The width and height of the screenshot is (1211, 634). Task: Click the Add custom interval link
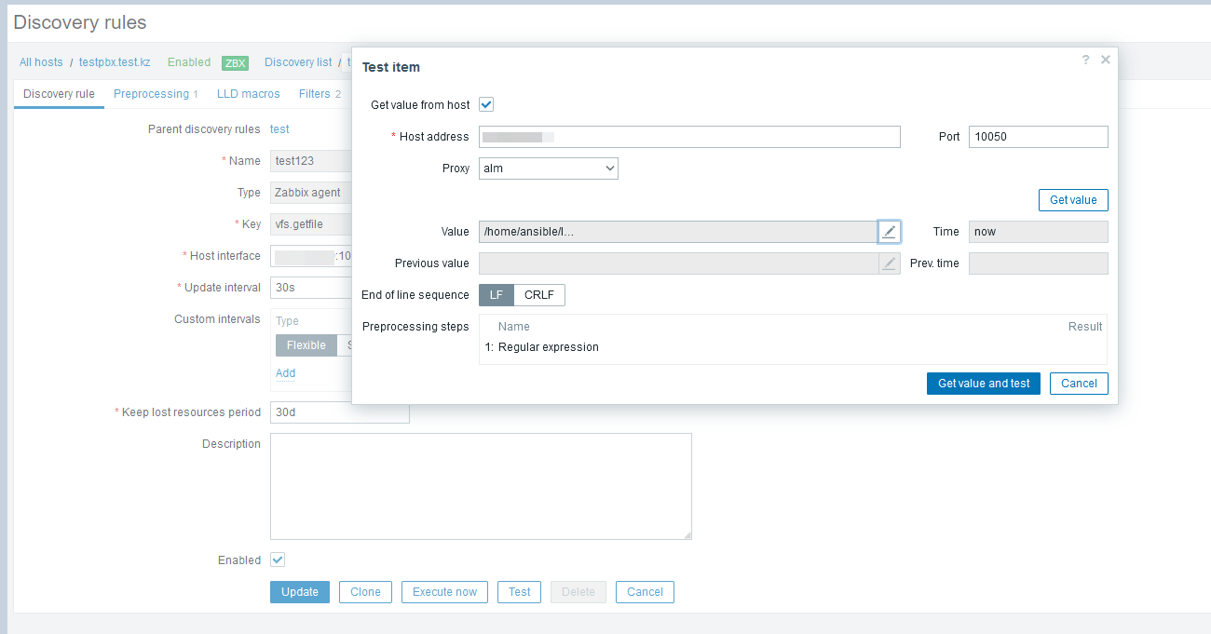tap(285, 373)
